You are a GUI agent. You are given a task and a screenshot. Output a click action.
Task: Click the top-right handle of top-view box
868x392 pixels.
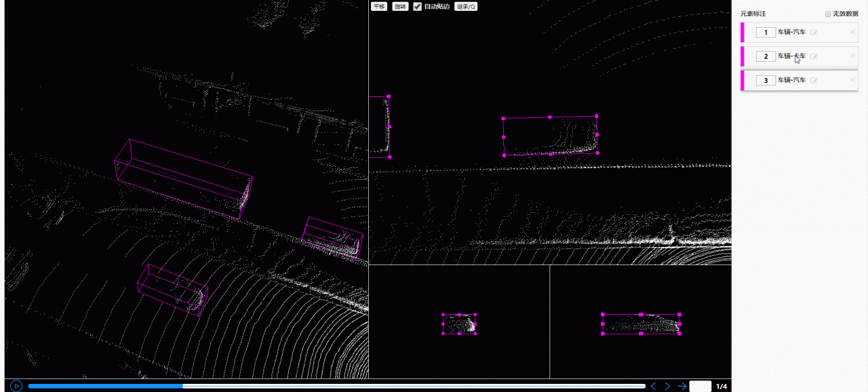click(596, 116)
